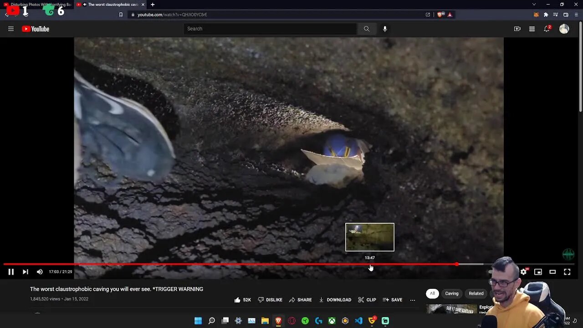Select the Caving filter chip
583x328 pixels.
452,293
